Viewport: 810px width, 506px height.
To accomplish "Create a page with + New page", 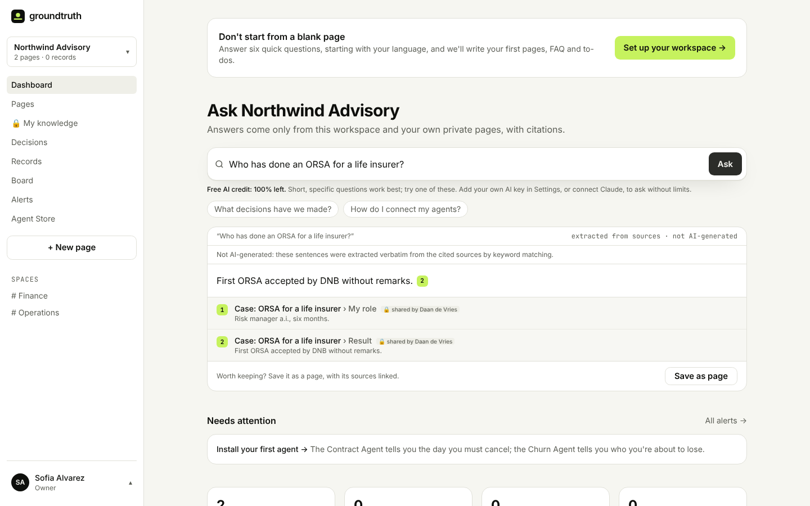I will pyautogui.click(x=71, y=247).
